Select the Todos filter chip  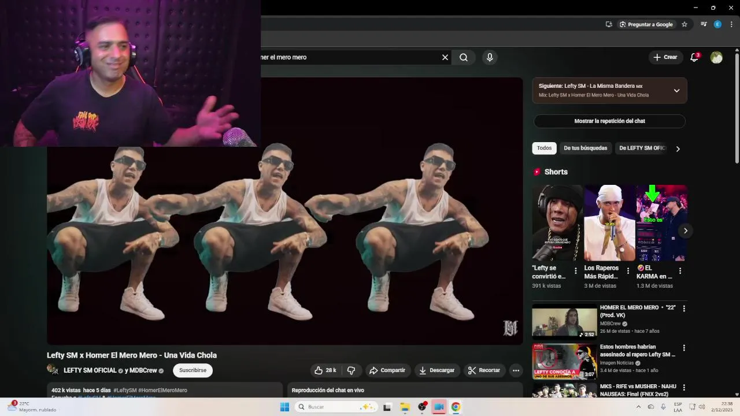(x=544, y=148)
